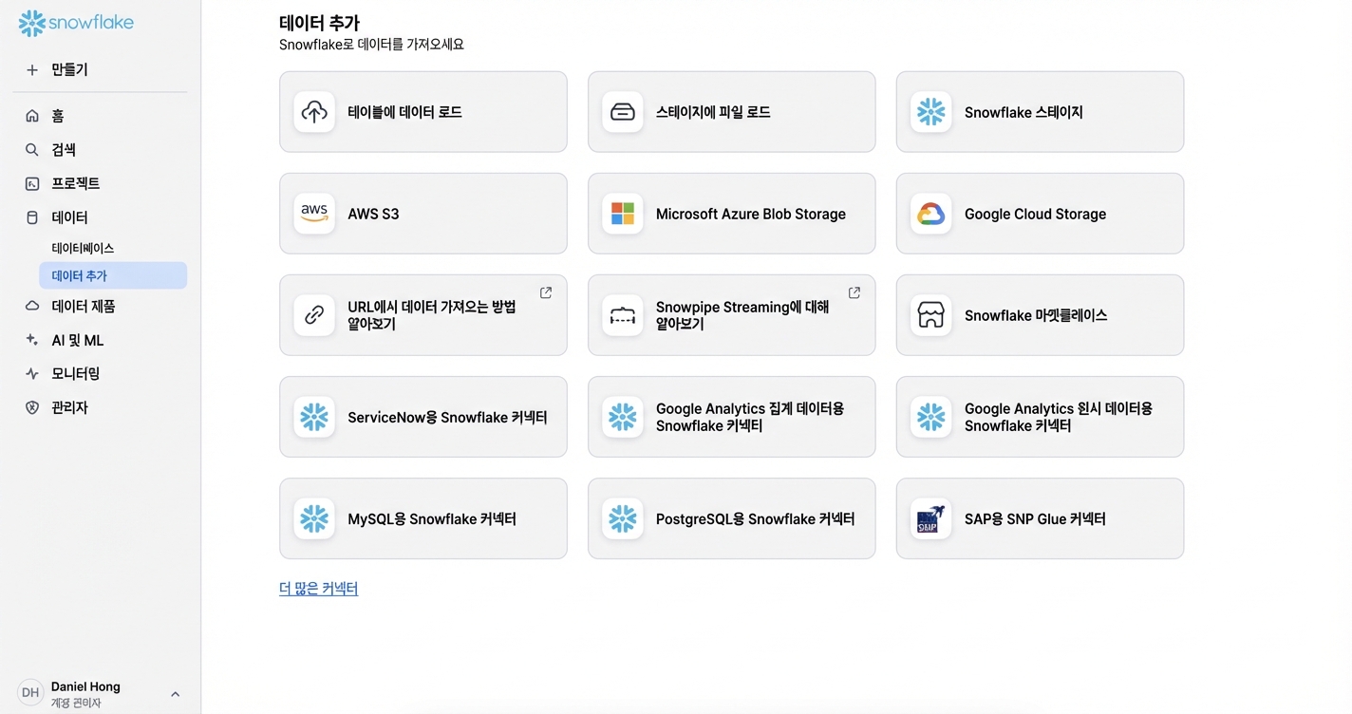The height and width of the screenshot is (714, 1352).
Task: Choose Google Cloud Storage
Action: point(1040,214)
